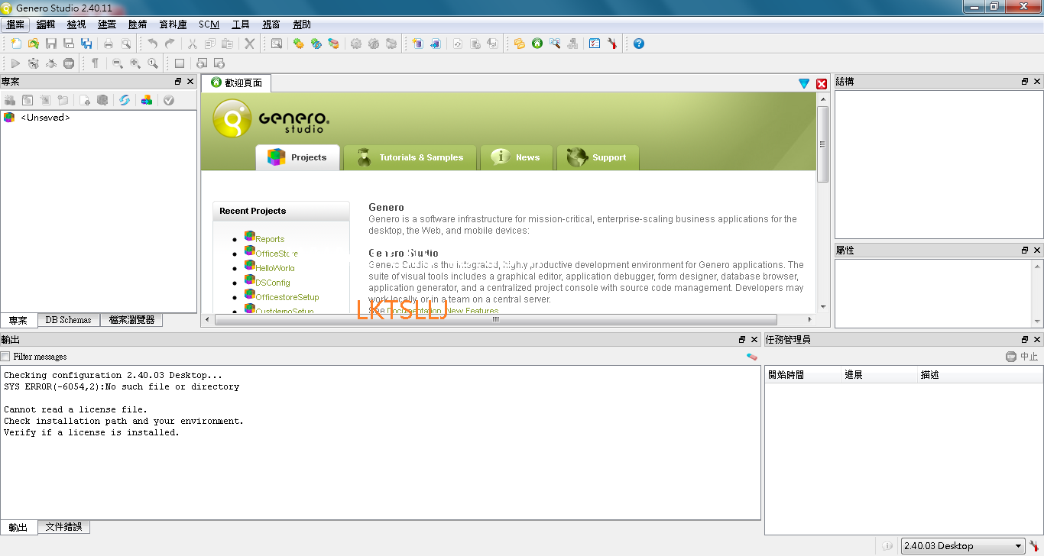Click the Rebuild gear with arrows icon

[316, 44]
